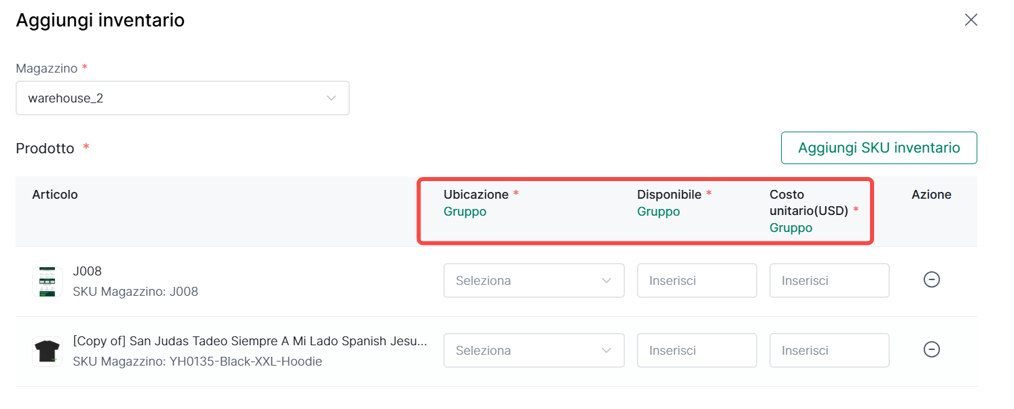Click Gruppo link under Disponibile
The height and width of the screenshot is (409, 1014).
[658, 212]
